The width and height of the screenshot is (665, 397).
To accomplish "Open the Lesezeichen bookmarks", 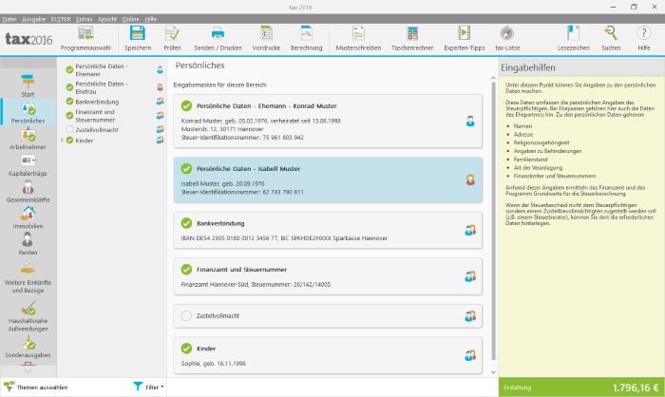I will click(574, 39).
